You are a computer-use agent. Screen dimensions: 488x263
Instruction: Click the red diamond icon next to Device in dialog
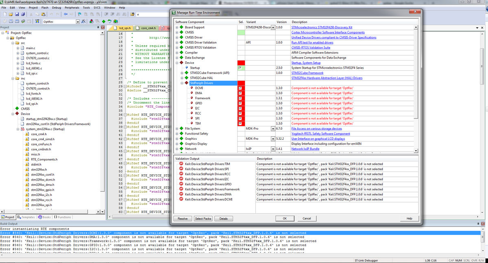click(181, 63)
